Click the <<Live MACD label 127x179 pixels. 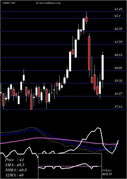(x=107, y=172)
